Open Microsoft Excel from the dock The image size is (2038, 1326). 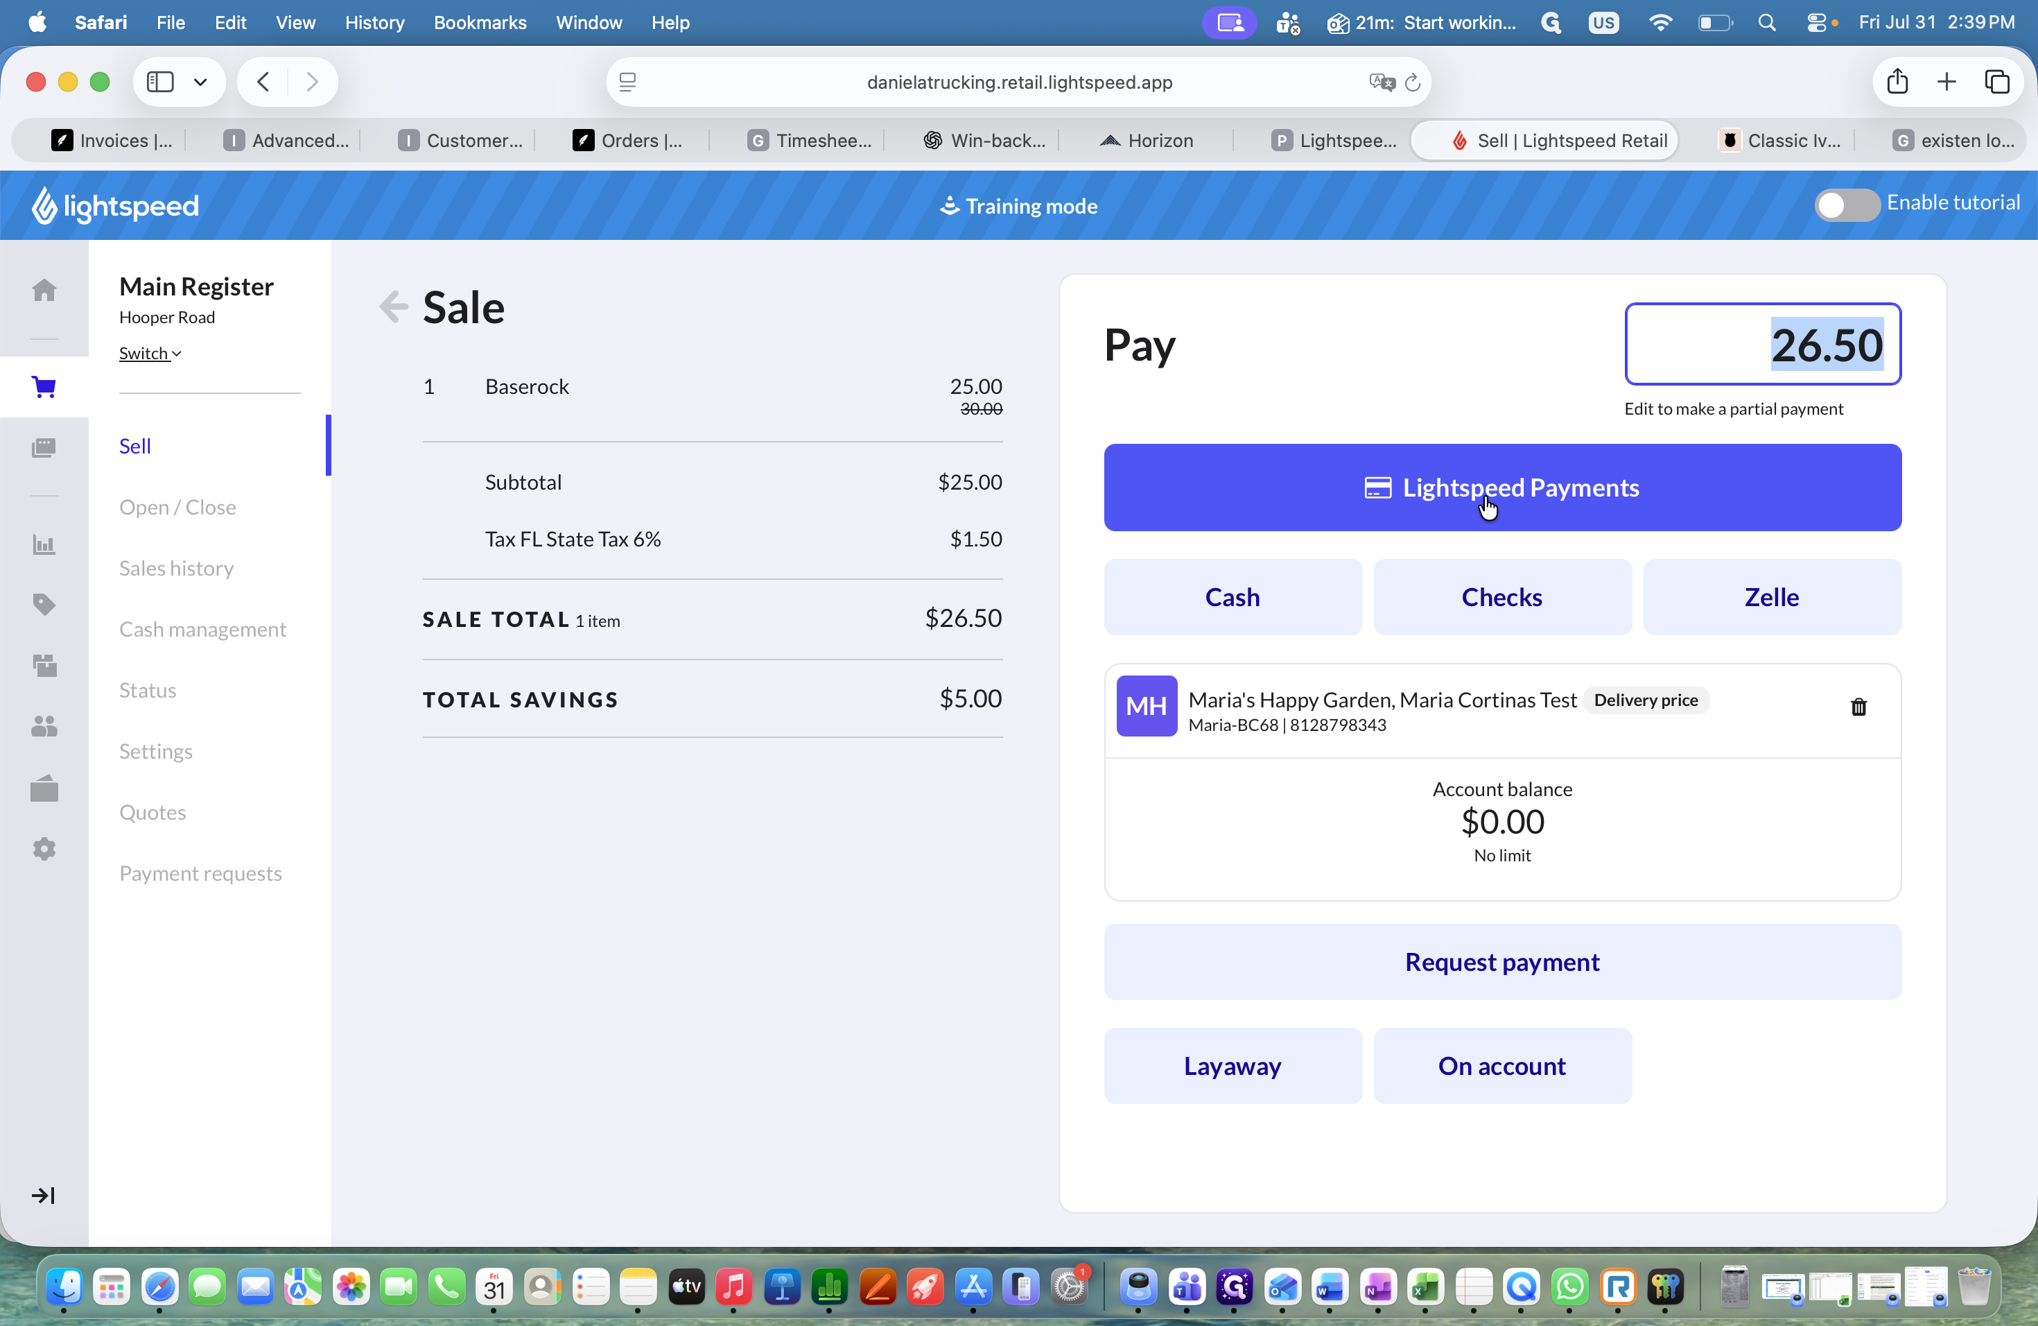pyautogui.click(x=1426, y=1286)
